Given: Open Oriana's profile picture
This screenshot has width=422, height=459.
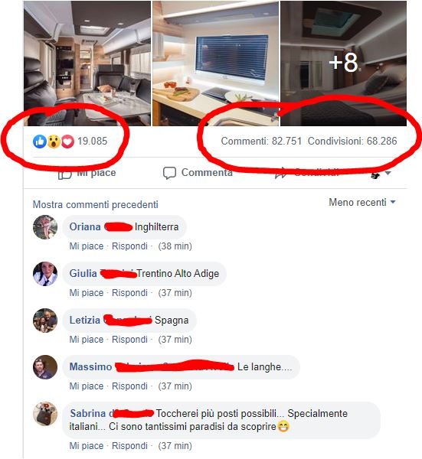Looking at the screenshot, I should tap(45, 227).
